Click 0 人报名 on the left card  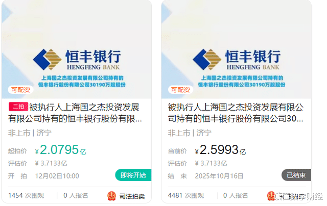[x=76, y=196]
